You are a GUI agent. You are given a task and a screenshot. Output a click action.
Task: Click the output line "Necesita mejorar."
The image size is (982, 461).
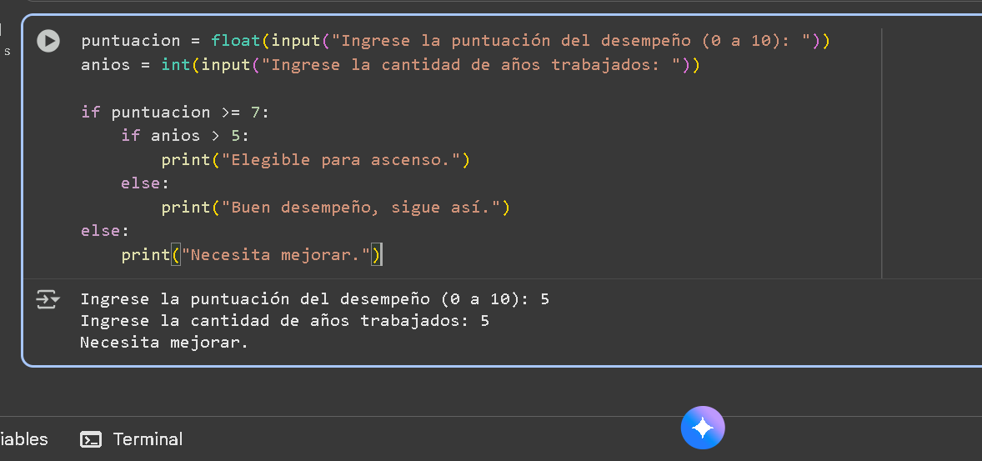pos(164,343)
